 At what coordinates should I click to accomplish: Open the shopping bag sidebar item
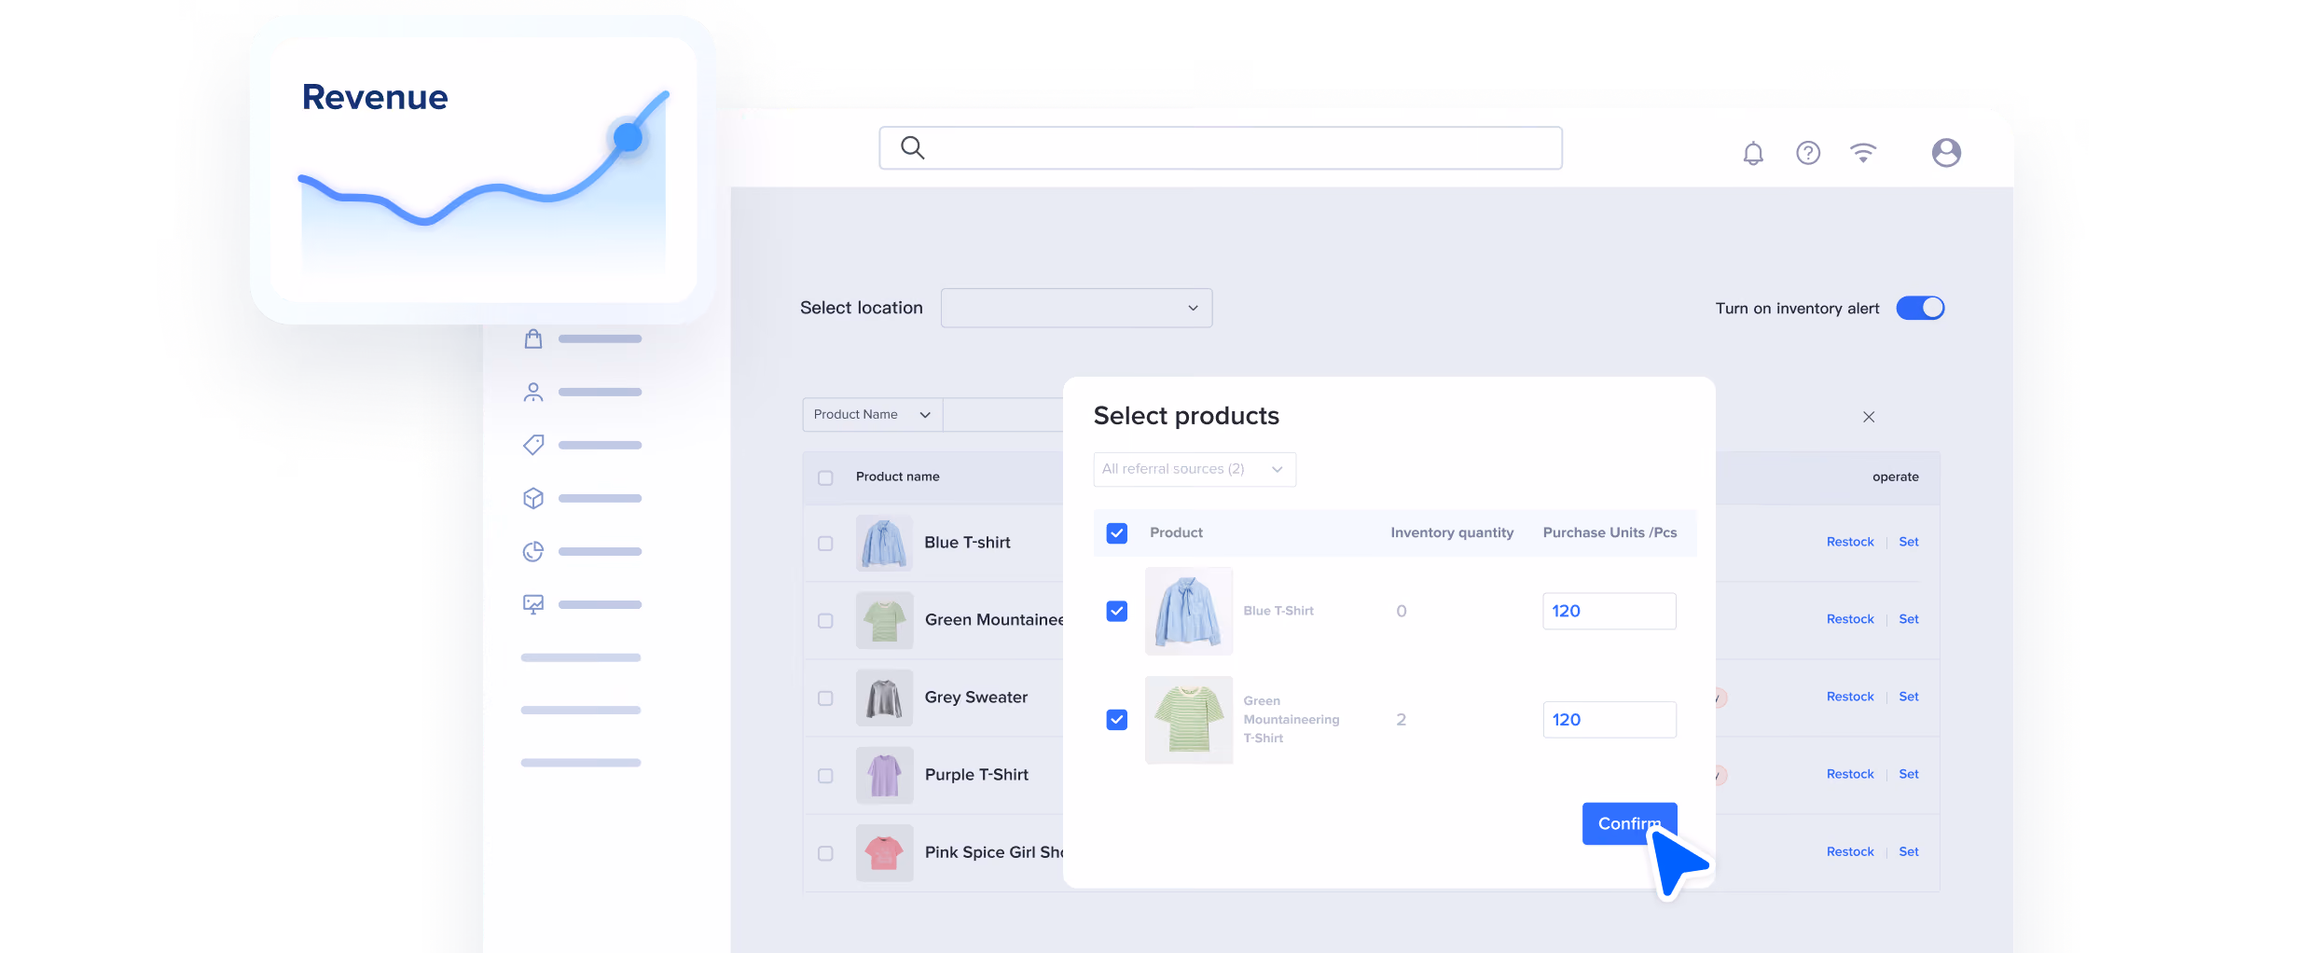[533, 338]
